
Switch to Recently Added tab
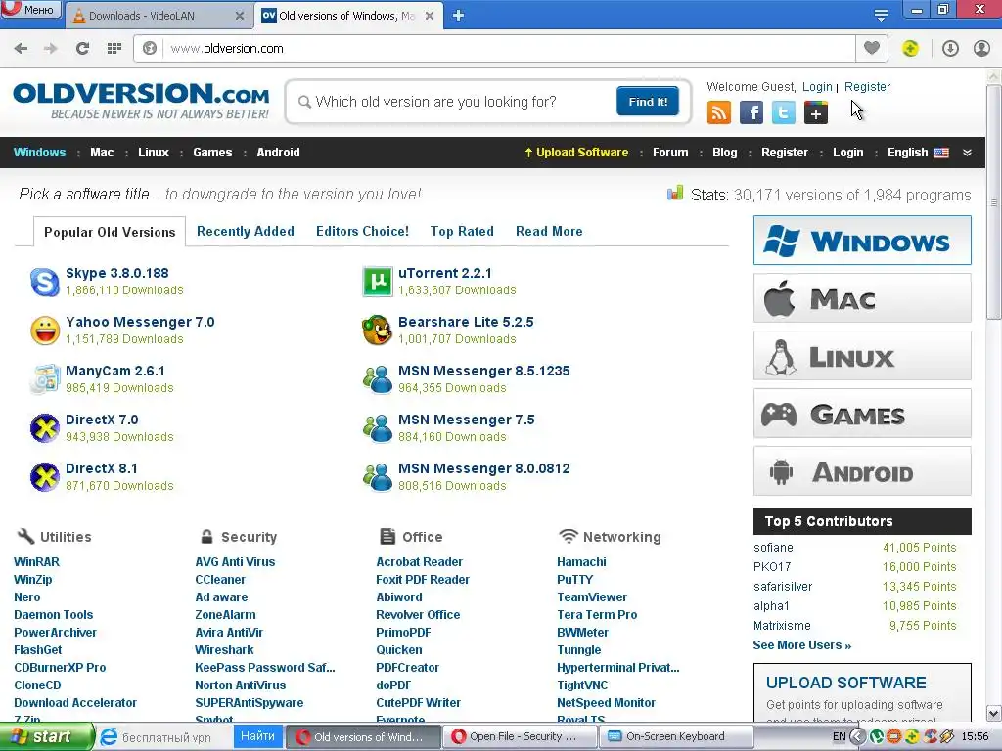click(246, 231)
